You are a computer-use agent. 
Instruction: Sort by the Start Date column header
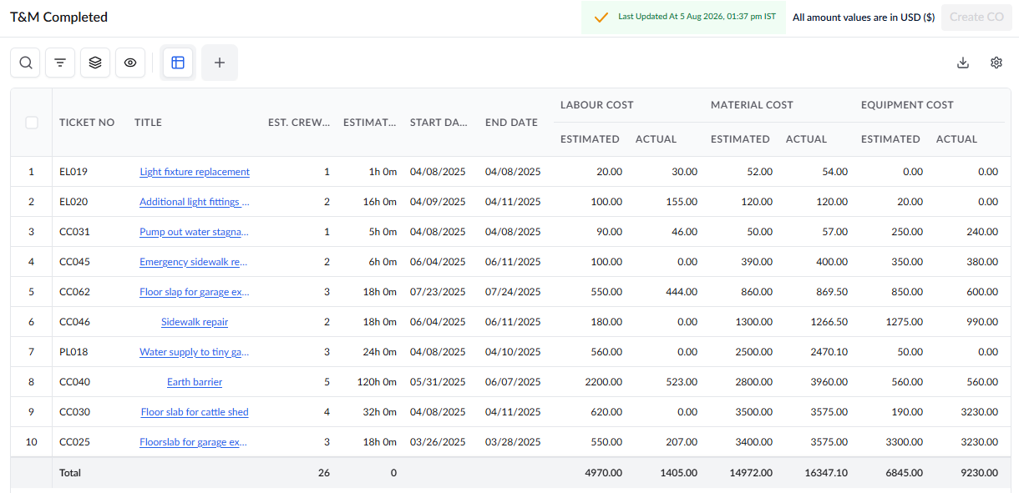point(439,123)
